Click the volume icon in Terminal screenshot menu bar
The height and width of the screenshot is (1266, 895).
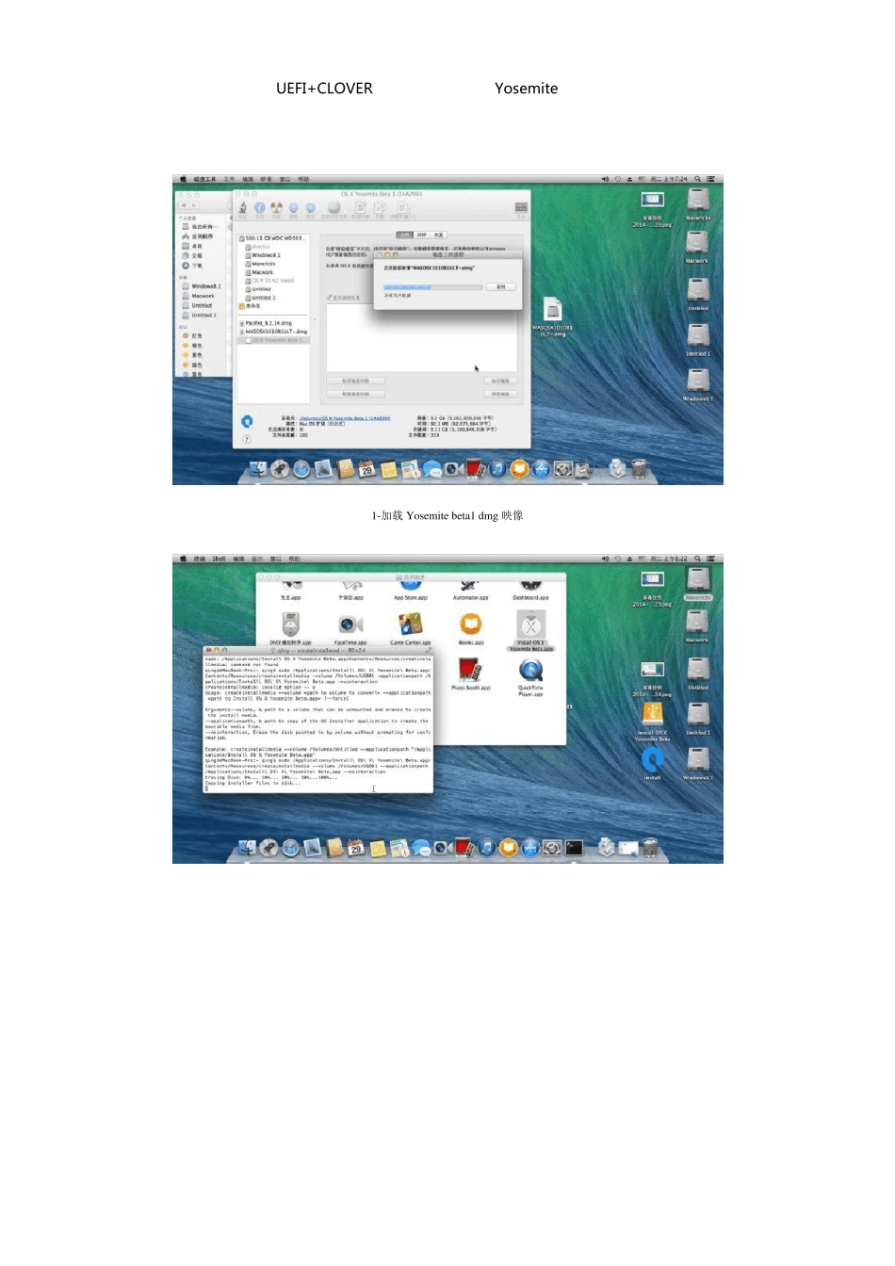606,559
